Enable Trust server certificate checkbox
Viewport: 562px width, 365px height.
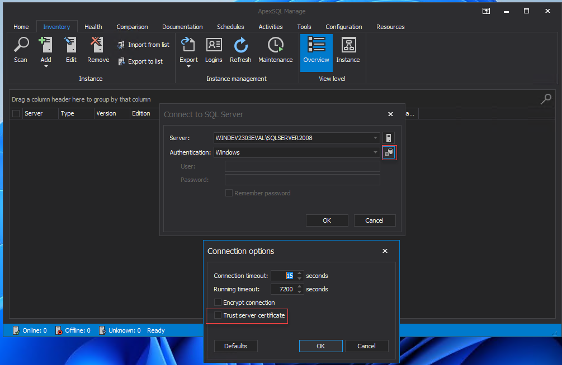click(x=218, y=315)
